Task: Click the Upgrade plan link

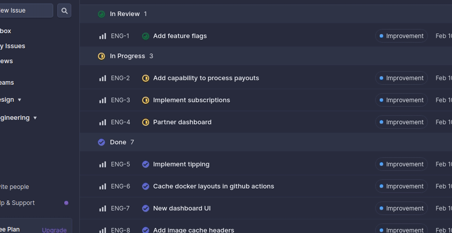Action: [x=54, y=230]
